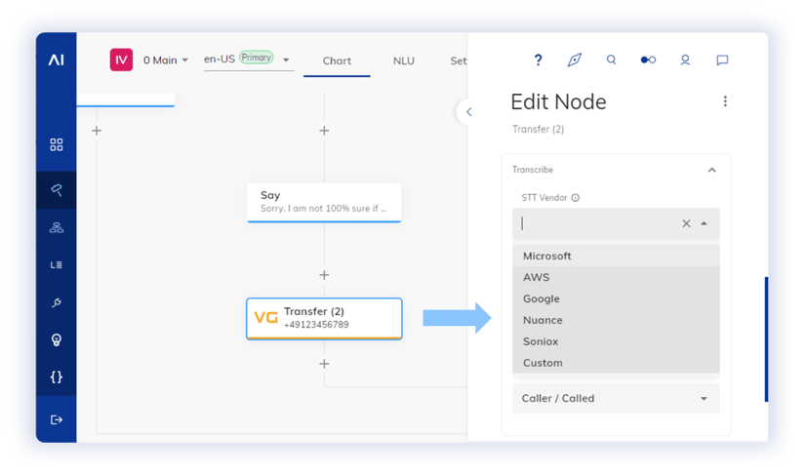Click the VG icon on Transfer node
The height and width of the screenshot is (475, 806).
pos(265,317)
